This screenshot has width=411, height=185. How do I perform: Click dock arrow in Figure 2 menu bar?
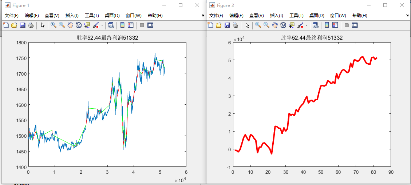click(408, 16)
